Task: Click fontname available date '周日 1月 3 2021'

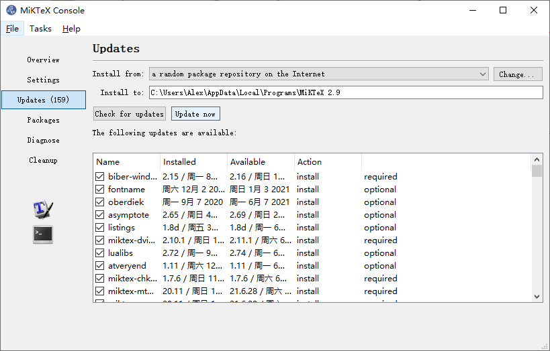Action: tap(260, 190)
